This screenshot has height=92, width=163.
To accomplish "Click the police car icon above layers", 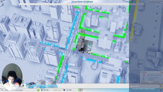I will 161,86.
